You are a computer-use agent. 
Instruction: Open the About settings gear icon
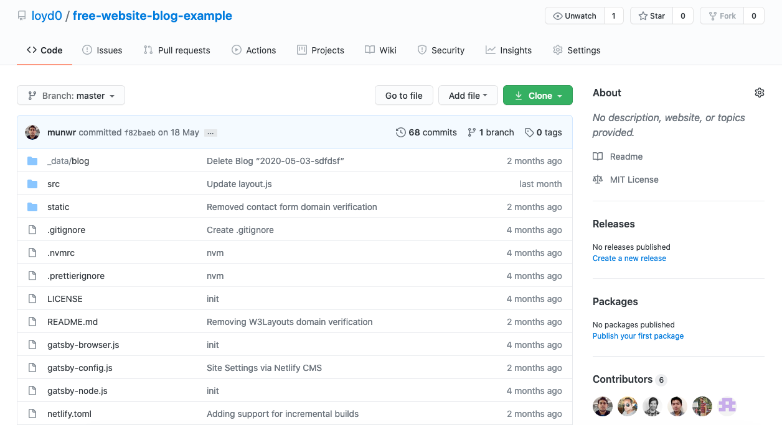[759, 93]
